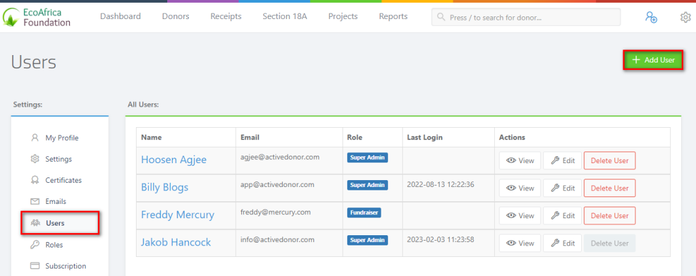Click last login 2023-02-03 11:23:58
696x276 pixels.
coord(440,239)
